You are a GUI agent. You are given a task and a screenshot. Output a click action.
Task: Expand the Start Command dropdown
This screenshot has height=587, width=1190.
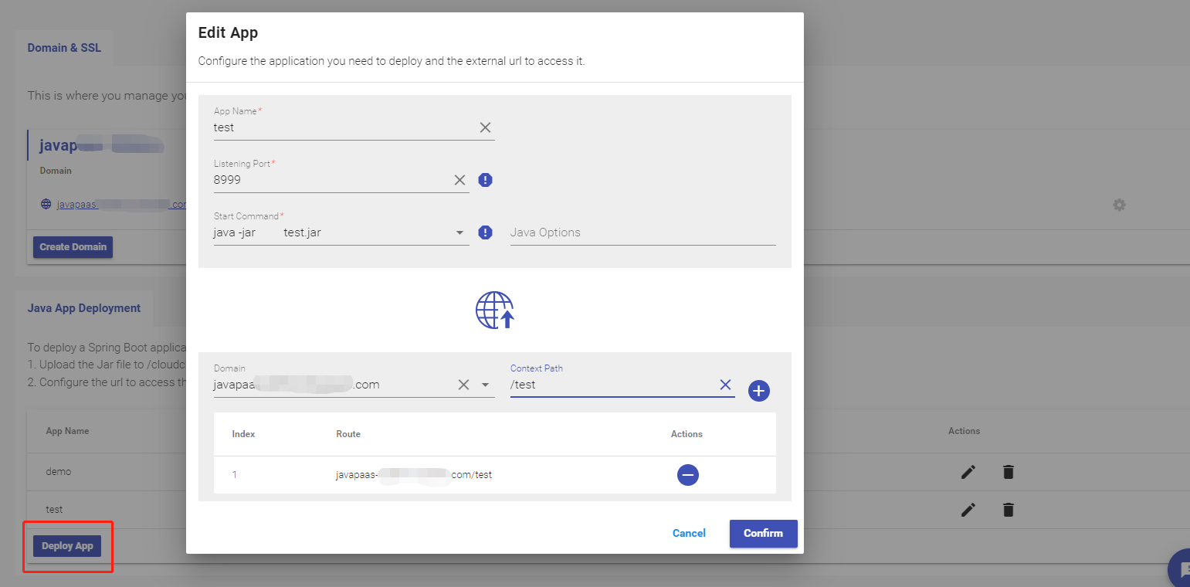(459, 232)
